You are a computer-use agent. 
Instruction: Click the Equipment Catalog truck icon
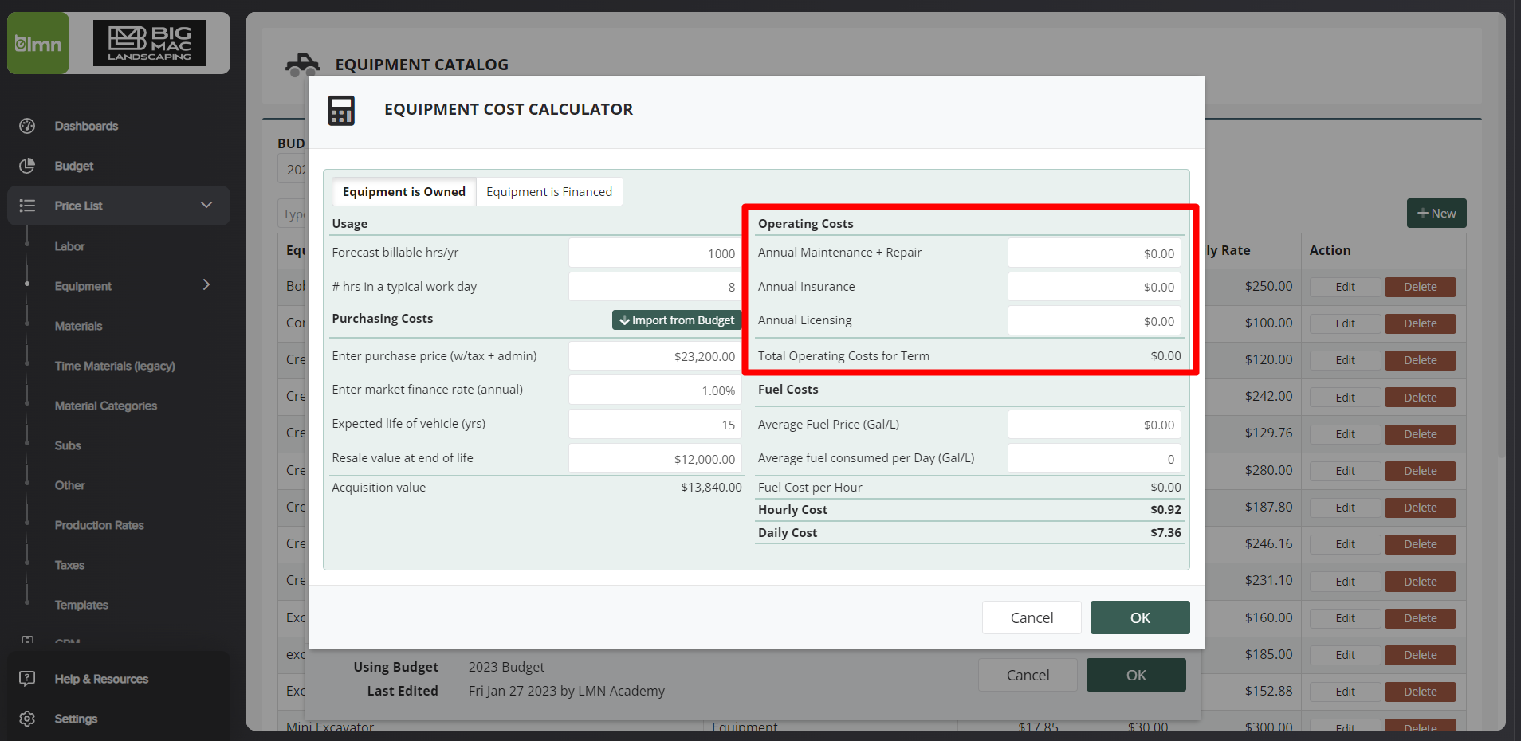point(302,65)
